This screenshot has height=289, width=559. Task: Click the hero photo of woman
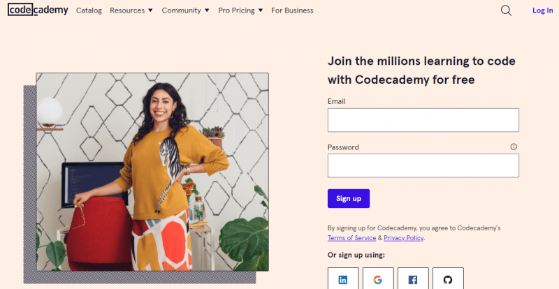click(x=152, y=172)
